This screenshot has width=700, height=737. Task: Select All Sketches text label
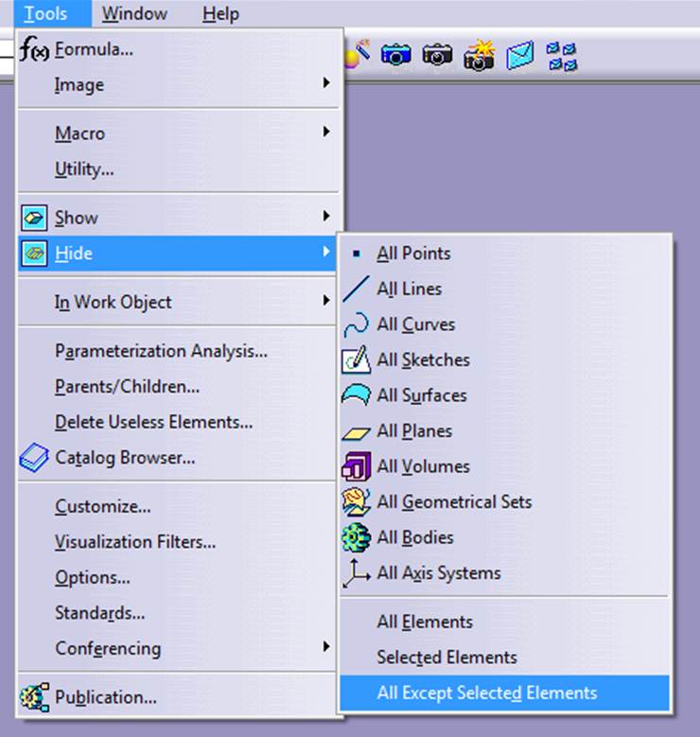(424, 360)
